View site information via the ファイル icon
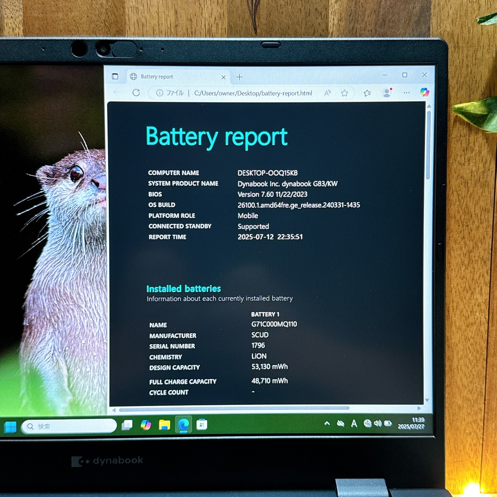This screenshot has width=497, height=497. [x=159, y=93]
